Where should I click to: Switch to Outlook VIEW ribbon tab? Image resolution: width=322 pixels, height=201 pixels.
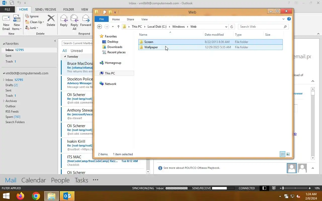[85, 10]
